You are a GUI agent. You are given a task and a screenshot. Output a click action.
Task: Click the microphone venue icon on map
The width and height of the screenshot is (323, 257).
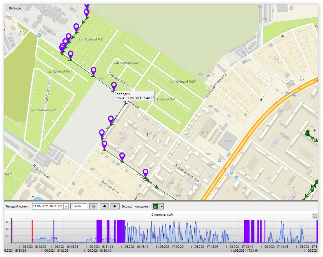[x=314, y=131]
